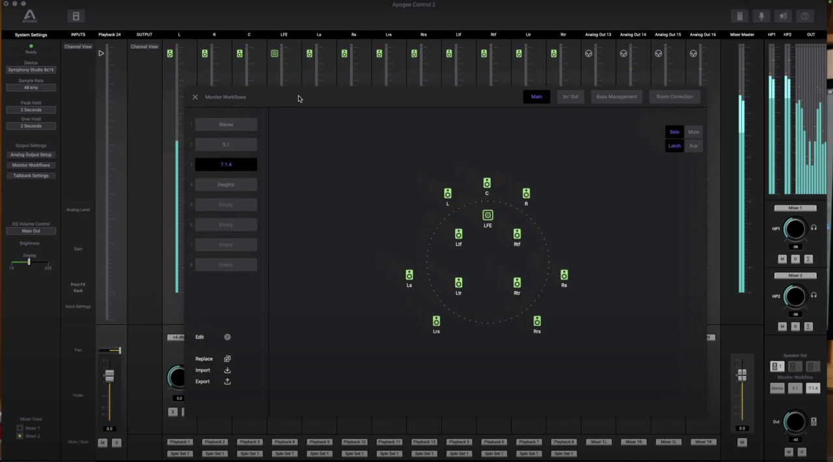The image size is (833, 462).
Task: Open the Device Symphony Studio 8x16 dropdown
Action: coord(31,70)
